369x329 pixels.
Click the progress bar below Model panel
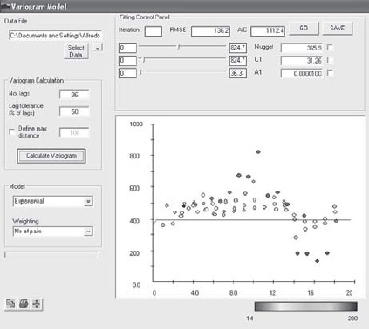(51, 254)
